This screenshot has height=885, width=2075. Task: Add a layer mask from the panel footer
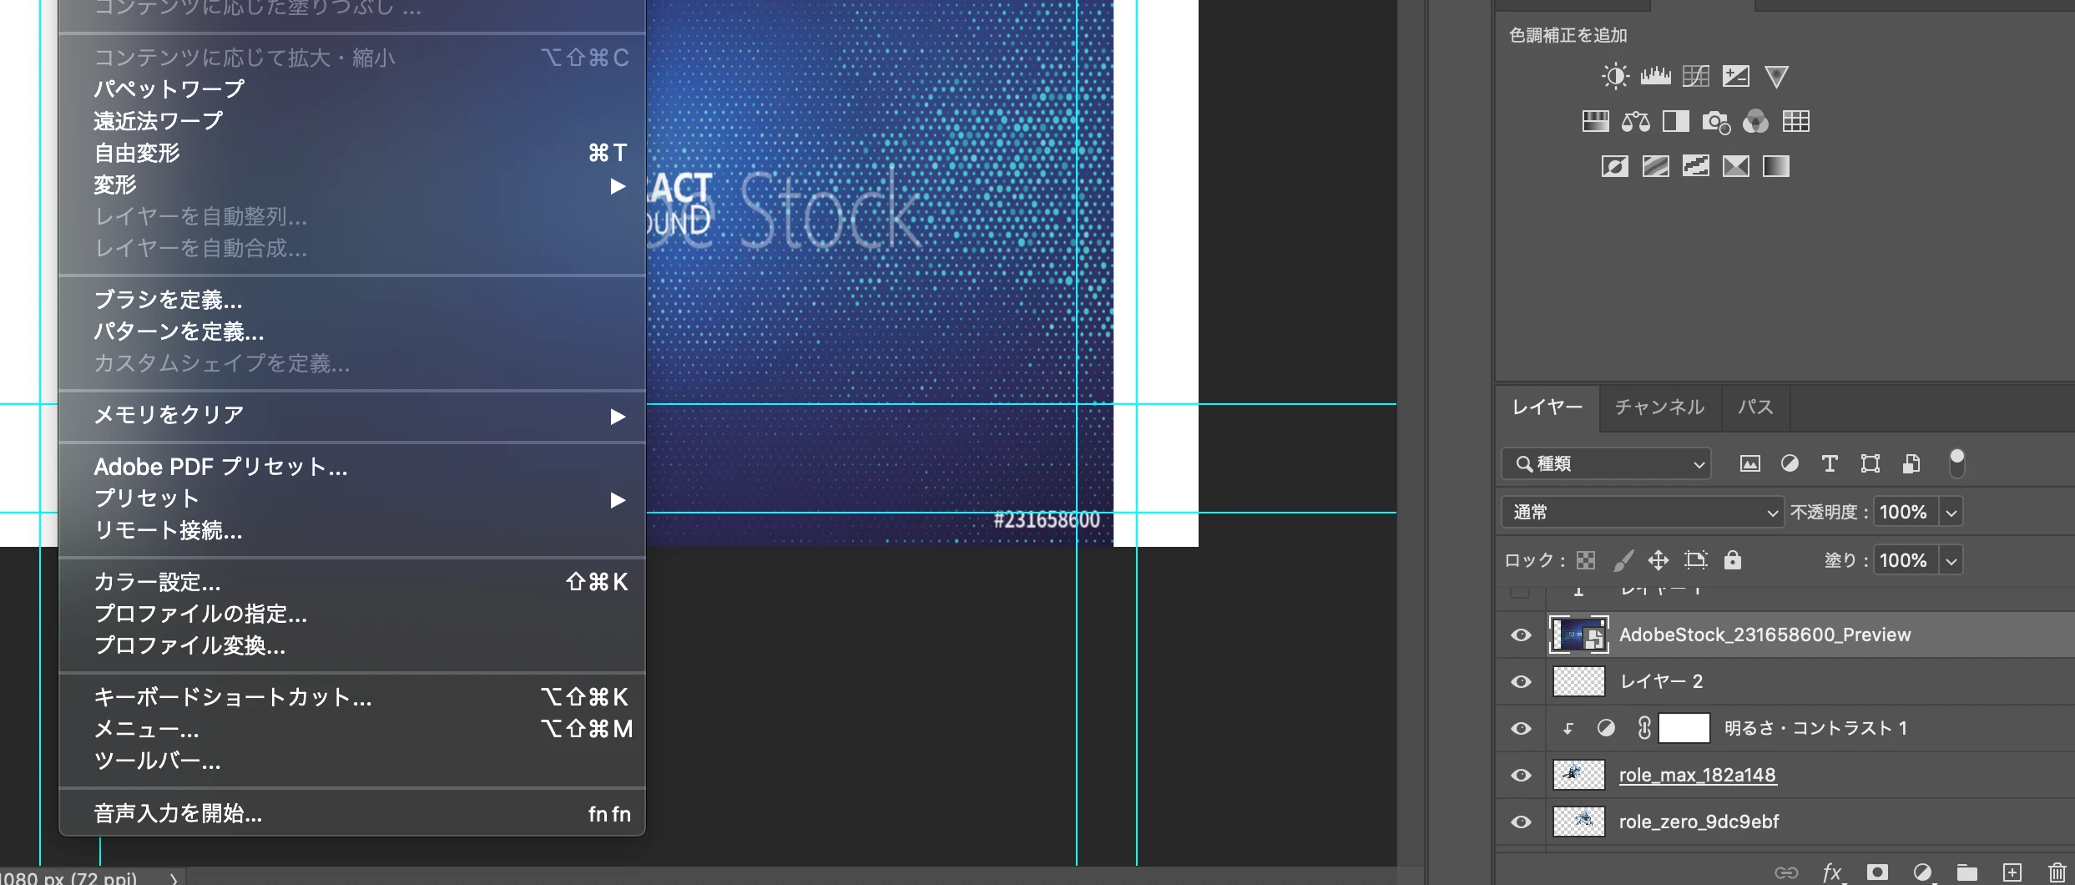pyautogui.click(x=1877, y=872)
